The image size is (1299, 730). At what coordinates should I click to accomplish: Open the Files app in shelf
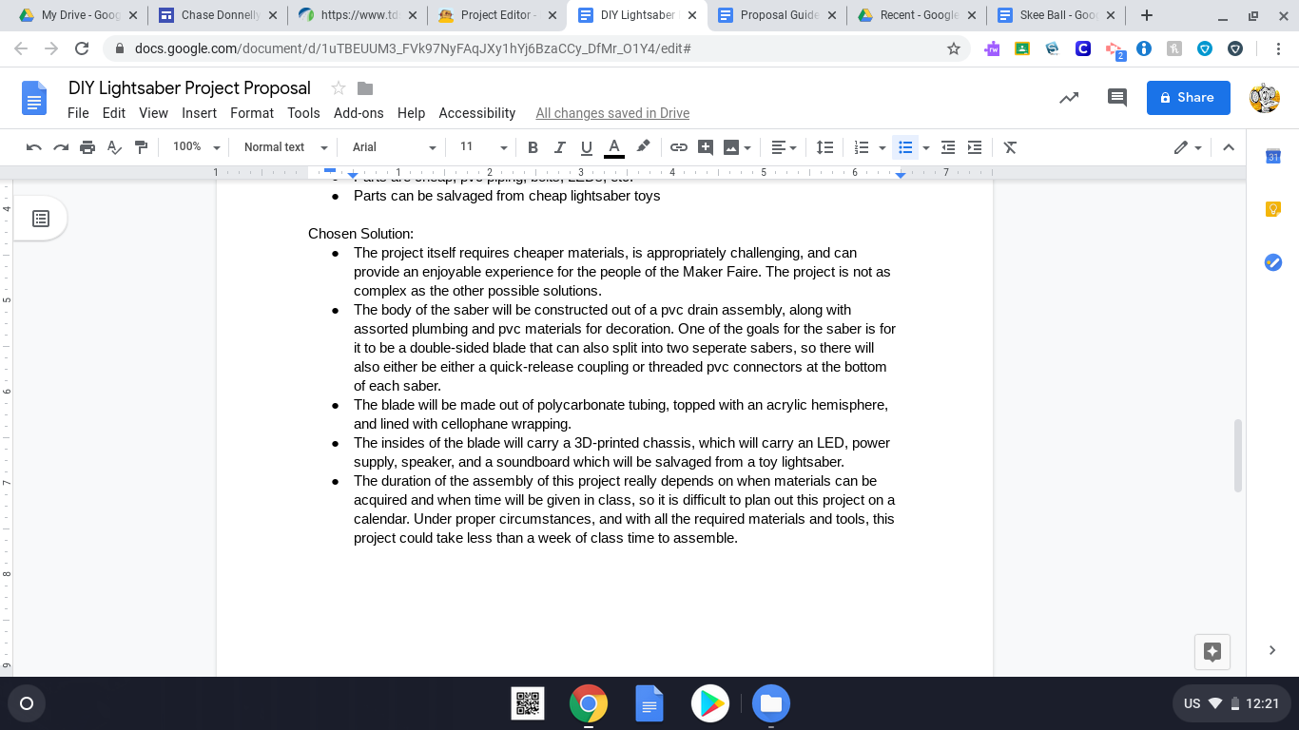click(x=771, y=704)
